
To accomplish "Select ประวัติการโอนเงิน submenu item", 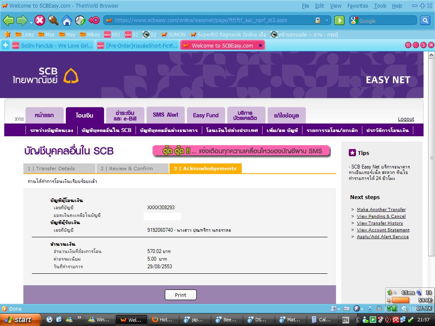I will click(387, 130).
